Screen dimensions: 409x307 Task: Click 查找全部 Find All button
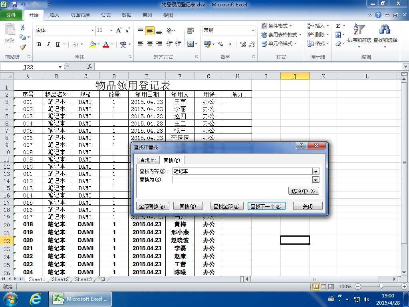point(227,206)
